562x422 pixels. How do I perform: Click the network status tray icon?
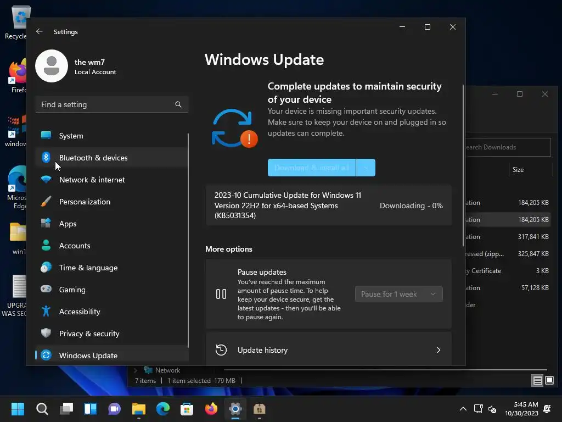click(478, 409)
